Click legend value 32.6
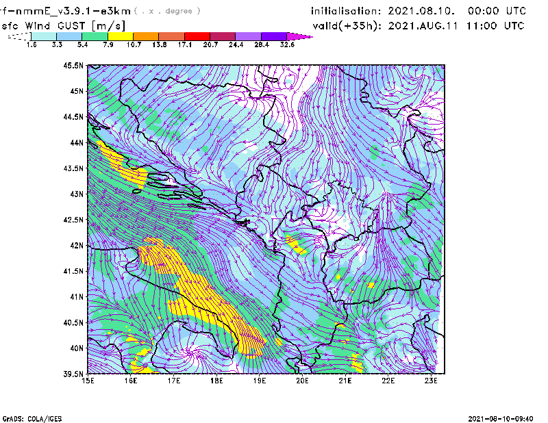This screenshot has height=423, width=548. click(x=287, y=44)
